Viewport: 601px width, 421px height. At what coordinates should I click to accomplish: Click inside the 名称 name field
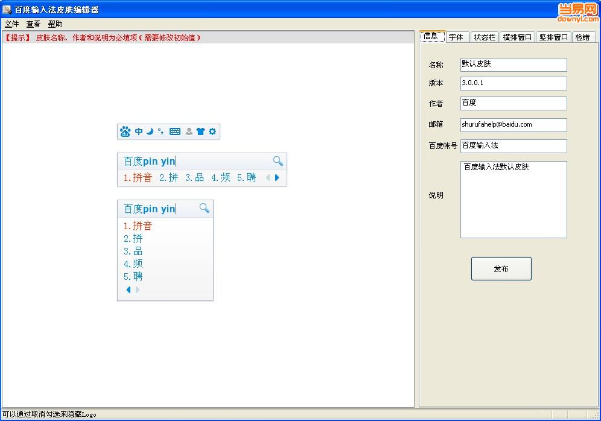(513, 65)
